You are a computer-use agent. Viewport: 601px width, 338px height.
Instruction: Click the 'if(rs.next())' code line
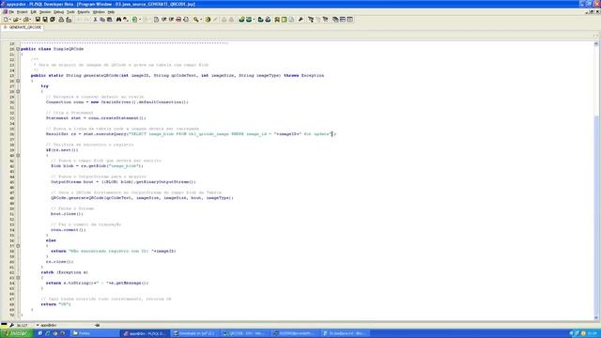pos(62,150)
